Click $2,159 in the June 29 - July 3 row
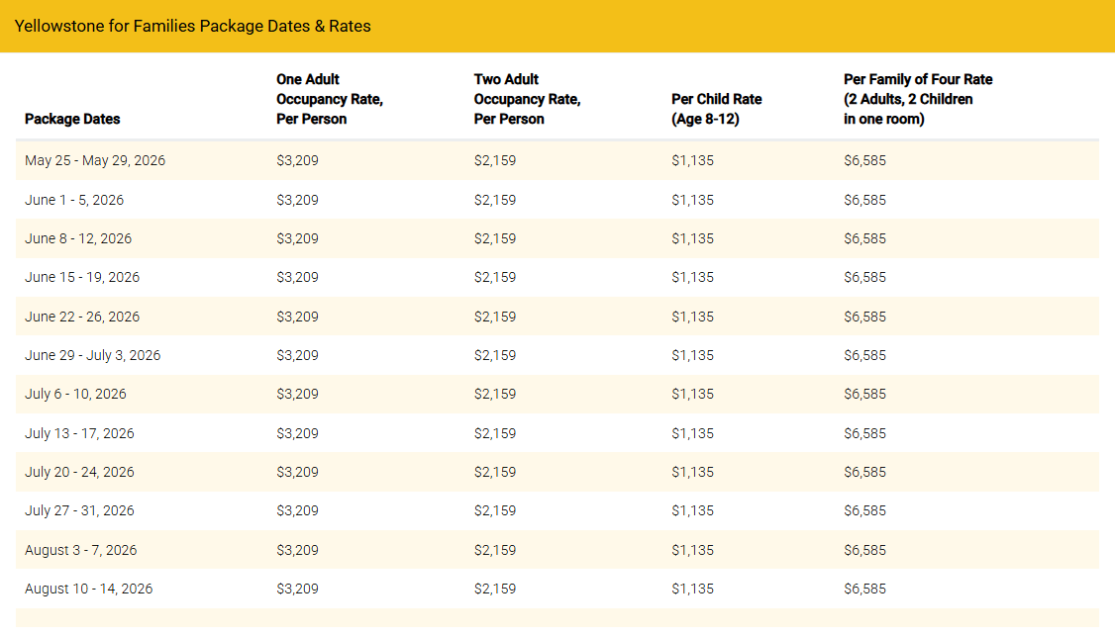The width and height of the screenshot is (1115, 636). click(495, 355)
